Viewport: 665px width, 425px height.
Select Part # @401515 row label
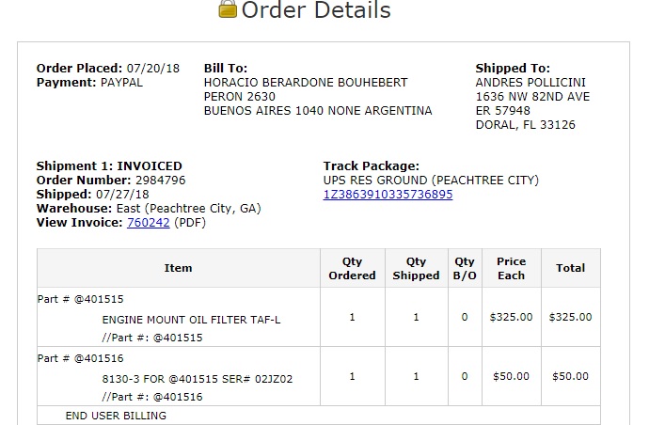80,299
